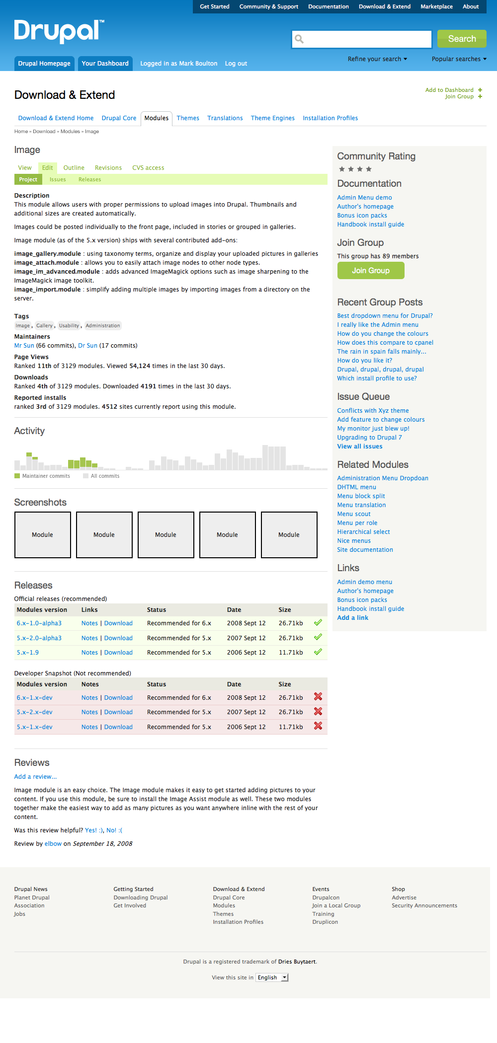Click the magnifier icon in search box
Image resolution: width=497 pixels, height=1043 pixels.
(299, 39)
